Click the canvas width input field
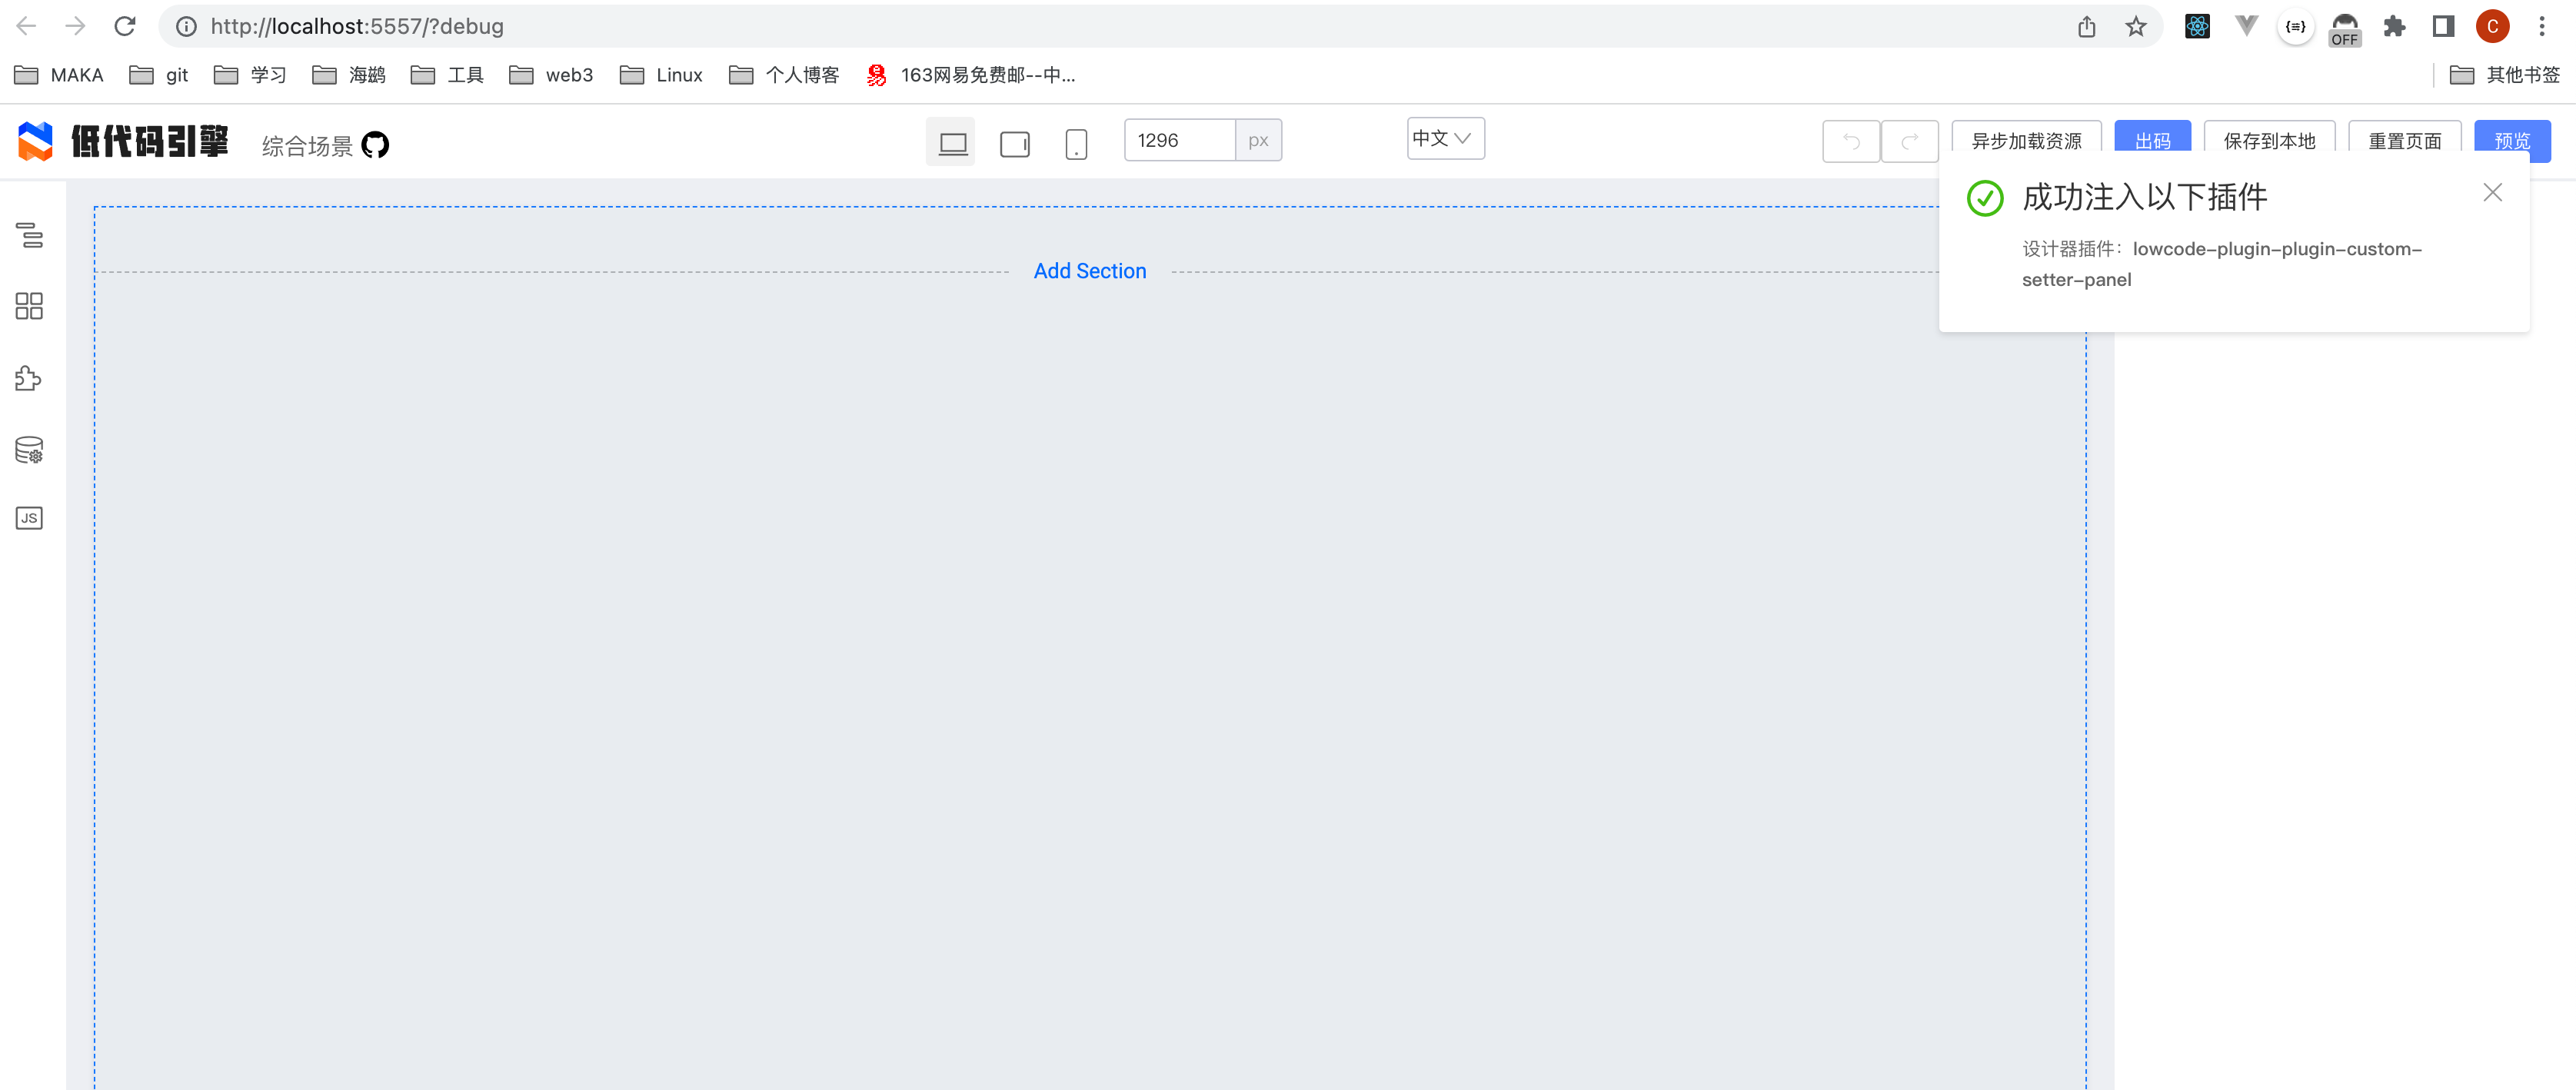This screenshot has width=2576, height=1090. pos(1179,140)
